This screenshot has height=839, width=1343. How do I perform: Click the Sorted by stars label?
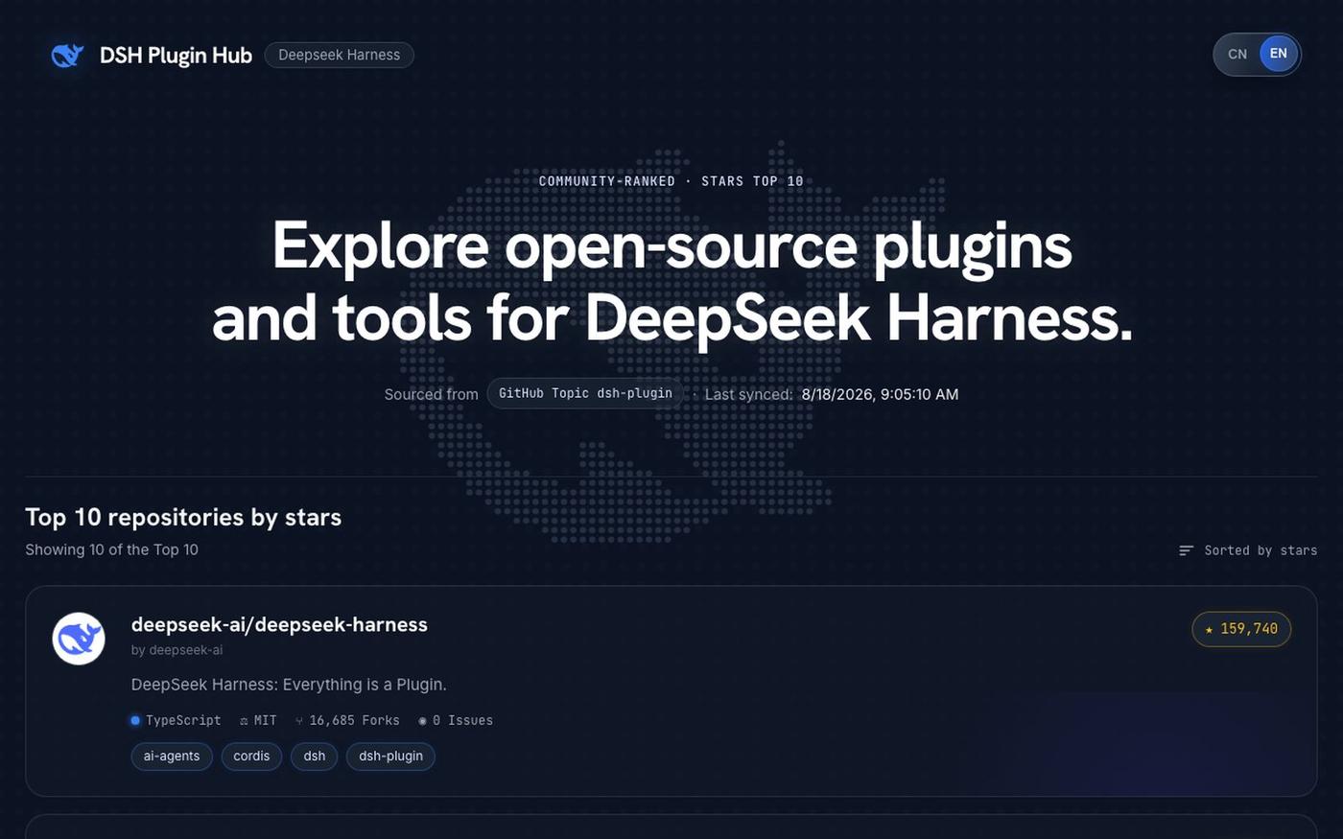point(1261,550)
